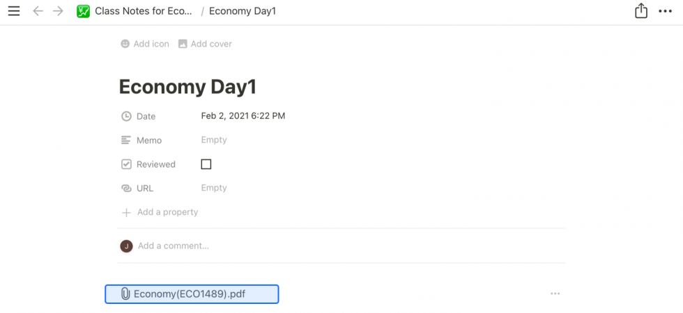
Task: Open the share icon at top right
Action: click(x=641, y=11)
